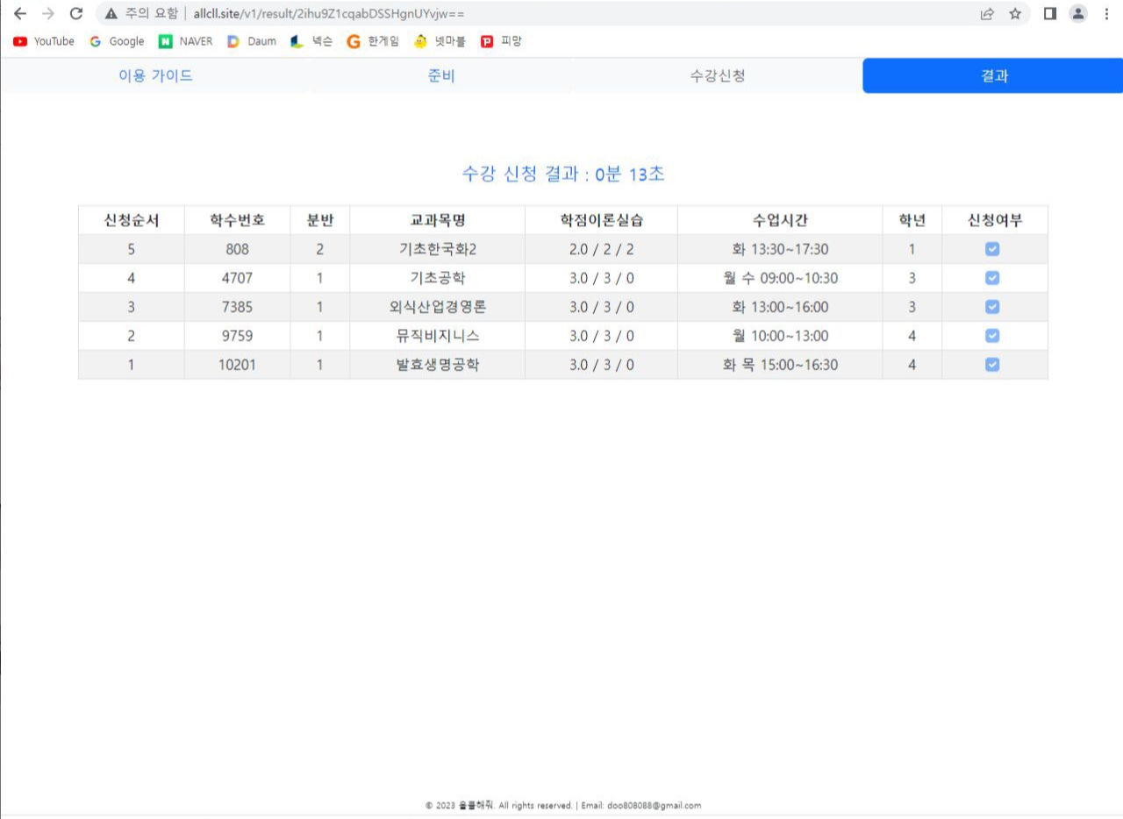Click the 수업시간 column header
Image resolution: width=1123 pixels, height=819 pixels.
(x=780, y=220)
